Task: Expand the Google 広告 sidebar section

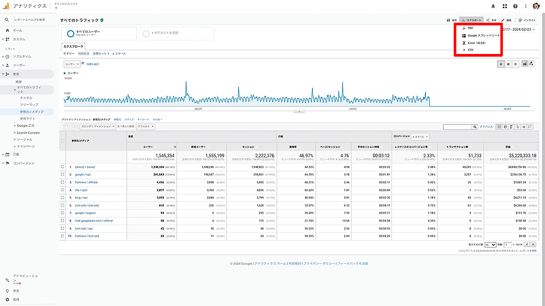Action: point(25,126)
